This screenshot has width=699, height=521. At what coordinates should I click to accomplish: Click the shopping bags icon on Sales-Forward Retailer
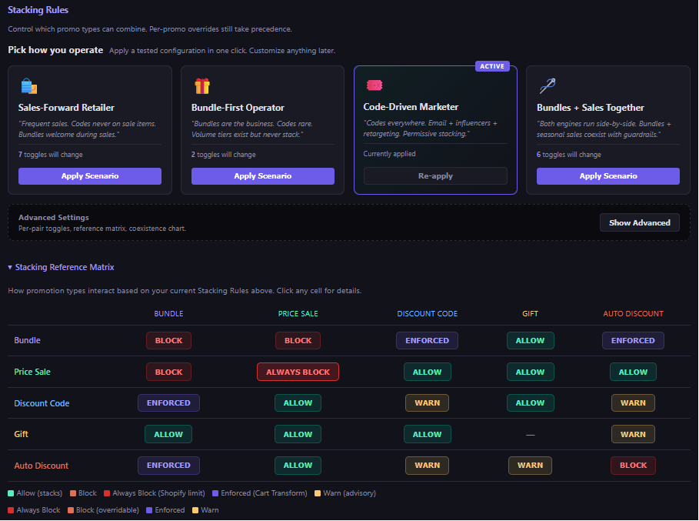(x=29, y=86)
